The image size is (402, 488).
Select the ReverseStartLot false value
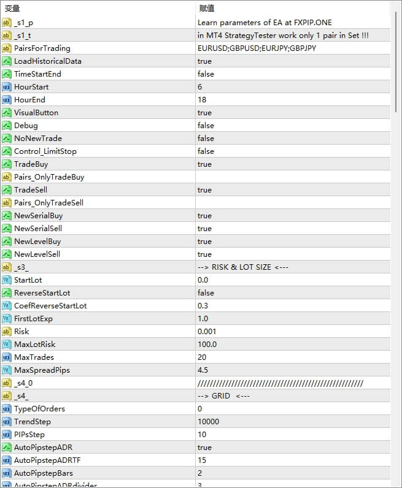coord(206,293)
